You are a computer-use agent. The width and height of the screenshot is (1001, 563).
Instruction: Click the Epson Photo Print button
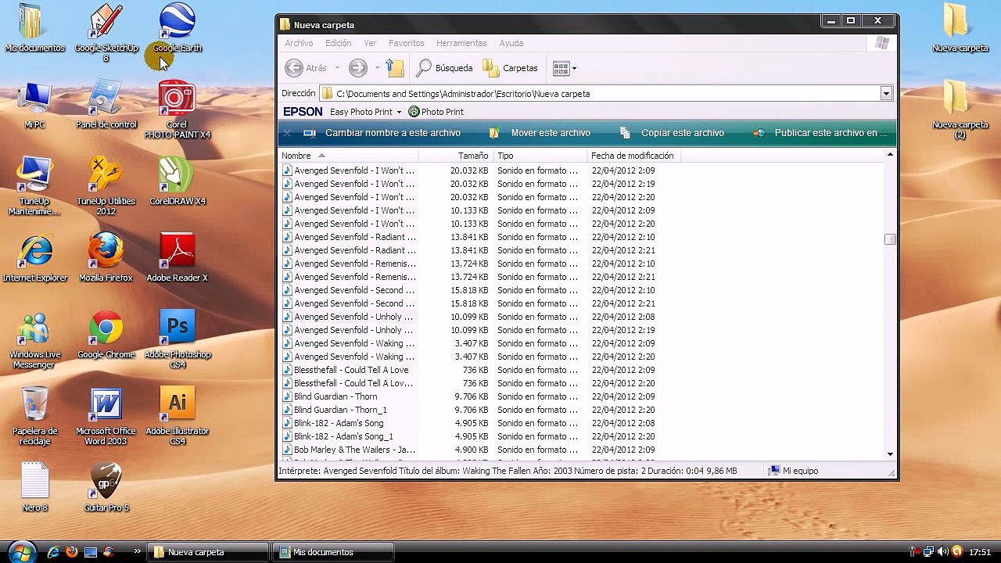tap(436, 112)
